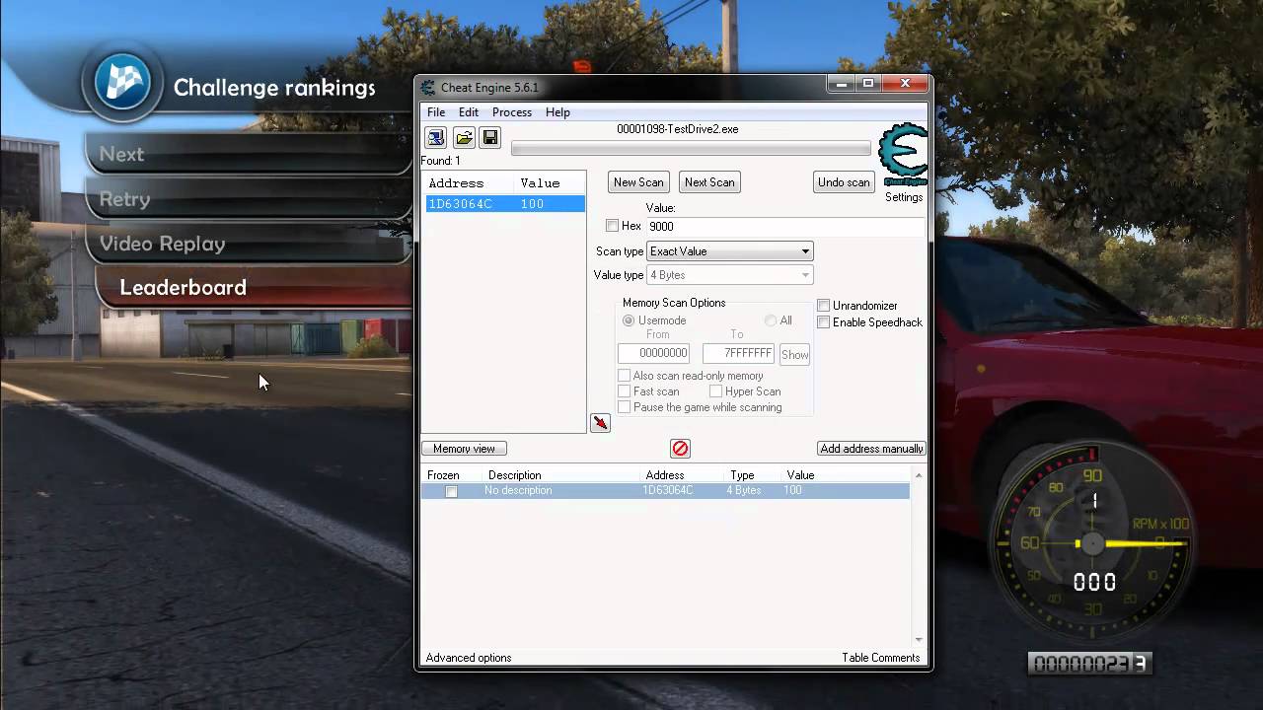
Task: Click the address table scroll down arrow
Action: click(919, 640)
